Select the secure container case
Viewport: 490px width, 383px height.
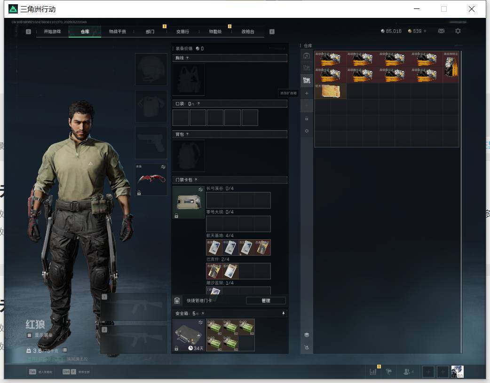coord(189,335)
